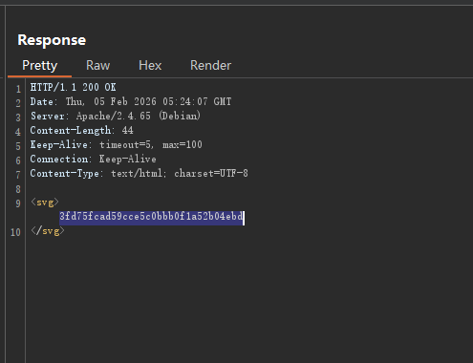473x363 pixels.
Task: Open the Hex view tab
Action: pos(150,66)
